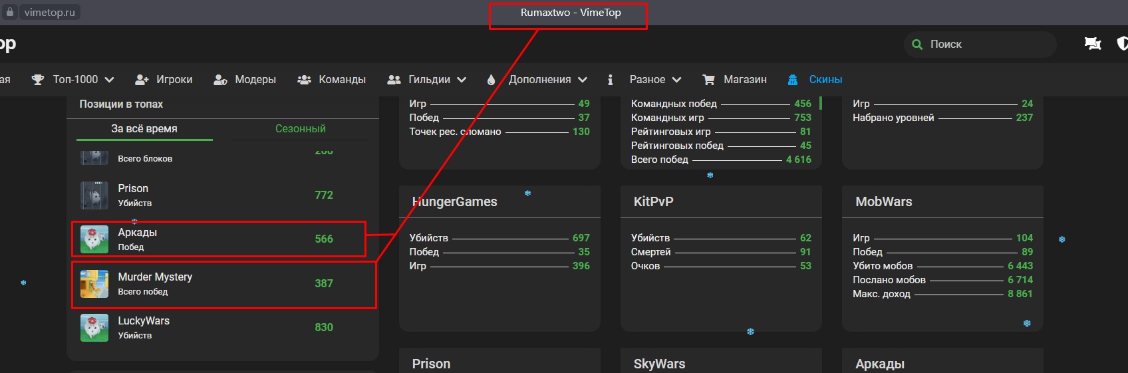Select the За всё время tab
The height and width of the screenshot is (373, 1128).
tap(144, 129)
